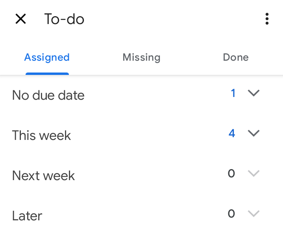This screenshot has height=242, width=283.
Task: Close the To-do screen with X icon
Action: click(20, 19)
